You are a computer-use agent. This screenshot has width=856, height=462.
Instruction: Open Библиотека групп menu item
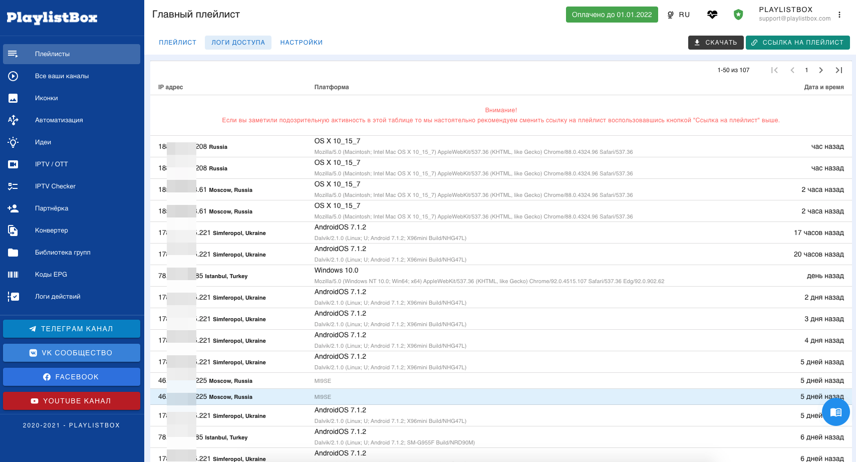(72, 253)
